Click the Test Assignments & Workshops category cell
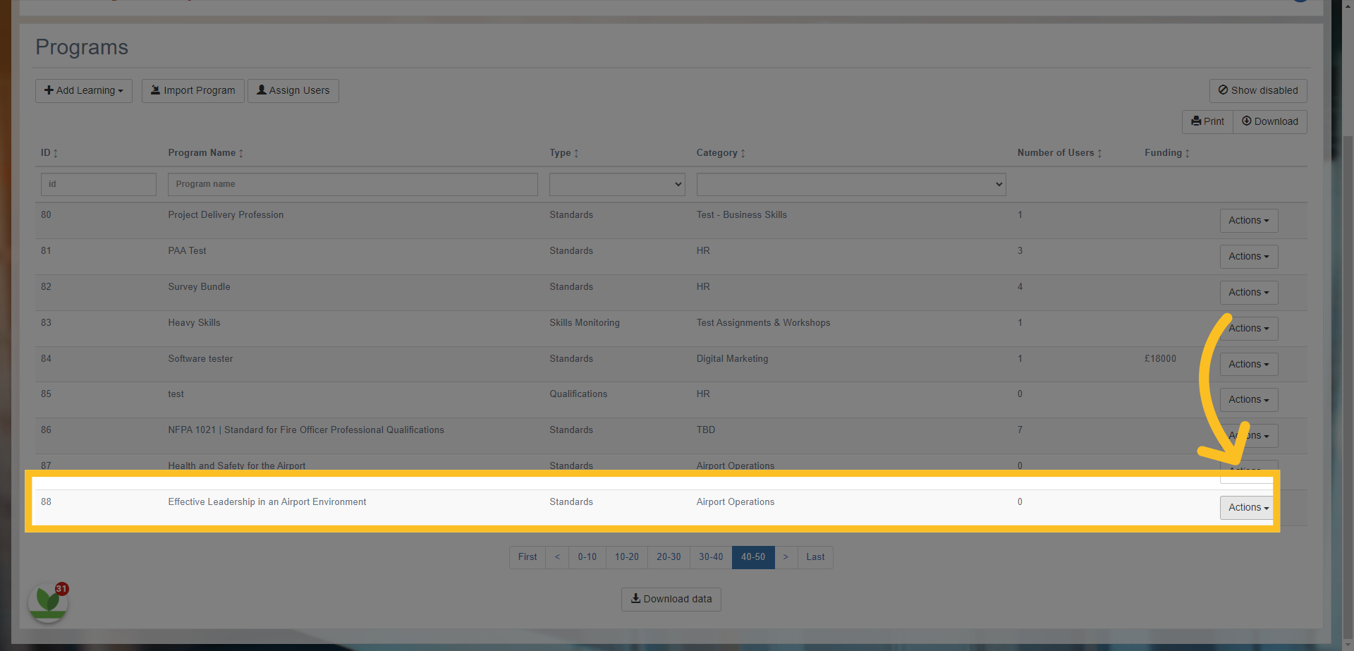This screenshot has width=1354, height=651. tap(764, 323)
